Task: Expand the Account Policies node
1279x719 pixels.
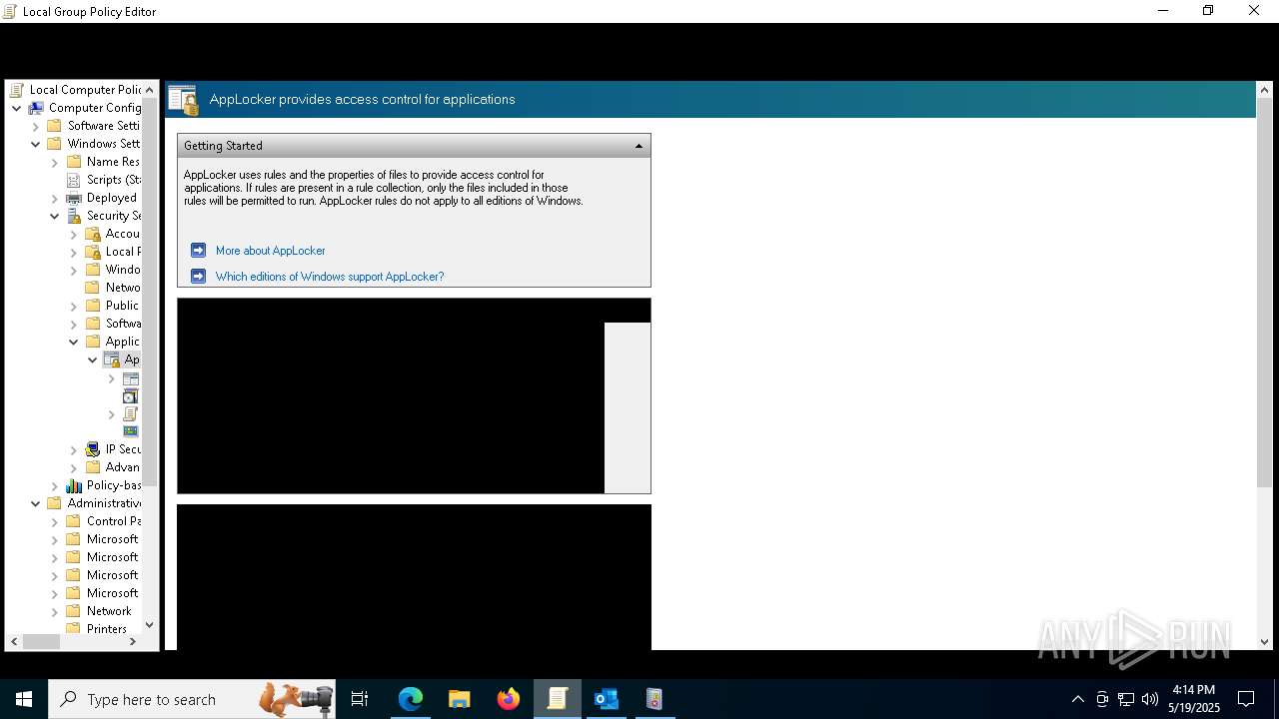Action: [x=74, y=234]
